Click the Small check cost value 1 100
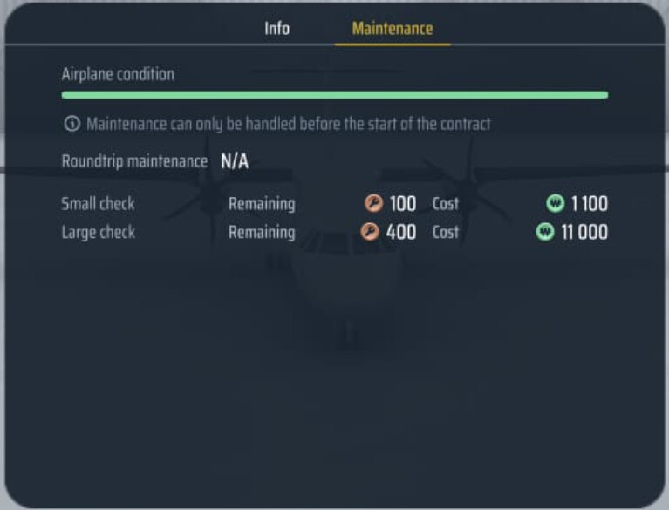Screen dimensions: 669x510 (x=590, y=203)
